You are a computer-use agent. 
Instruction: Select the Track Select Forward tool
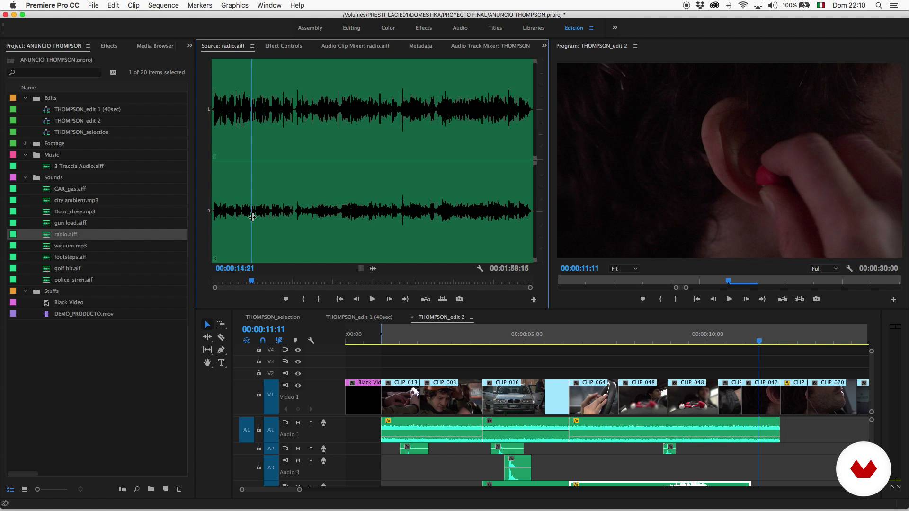221,324
